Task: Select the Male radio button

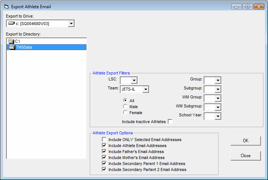Action: [x=125, y=106]
